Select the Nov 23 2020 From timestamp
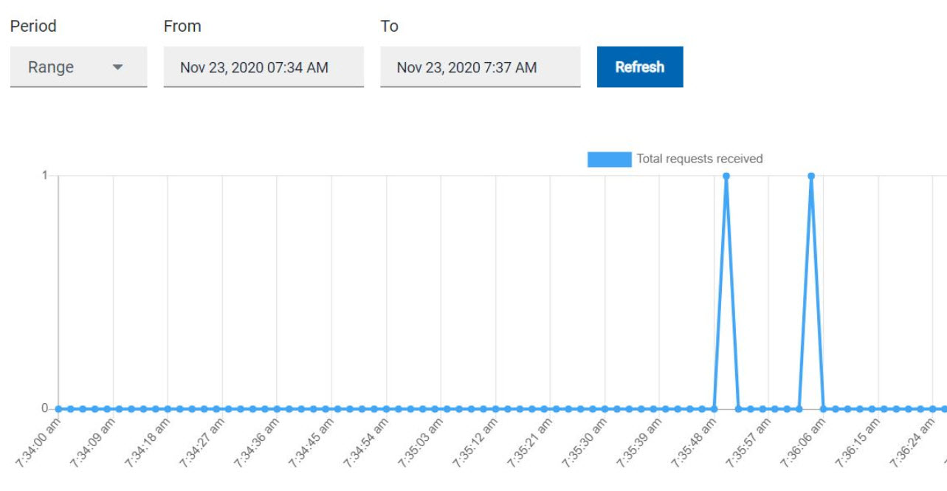The width and height of the screenshot is (947, 491). tap(263, 66)
